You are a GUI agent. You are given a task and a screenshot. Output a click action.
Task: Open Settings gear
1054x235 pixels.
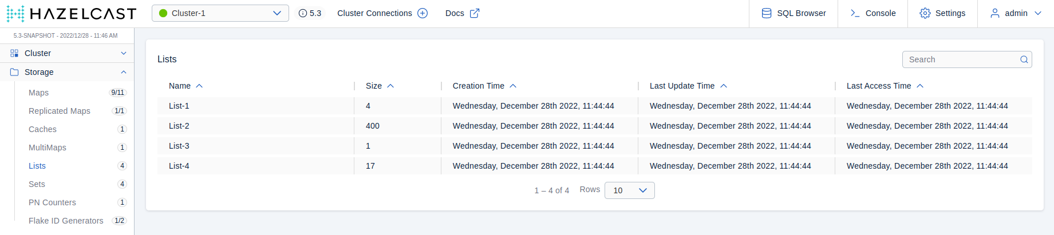pos(942,13)
